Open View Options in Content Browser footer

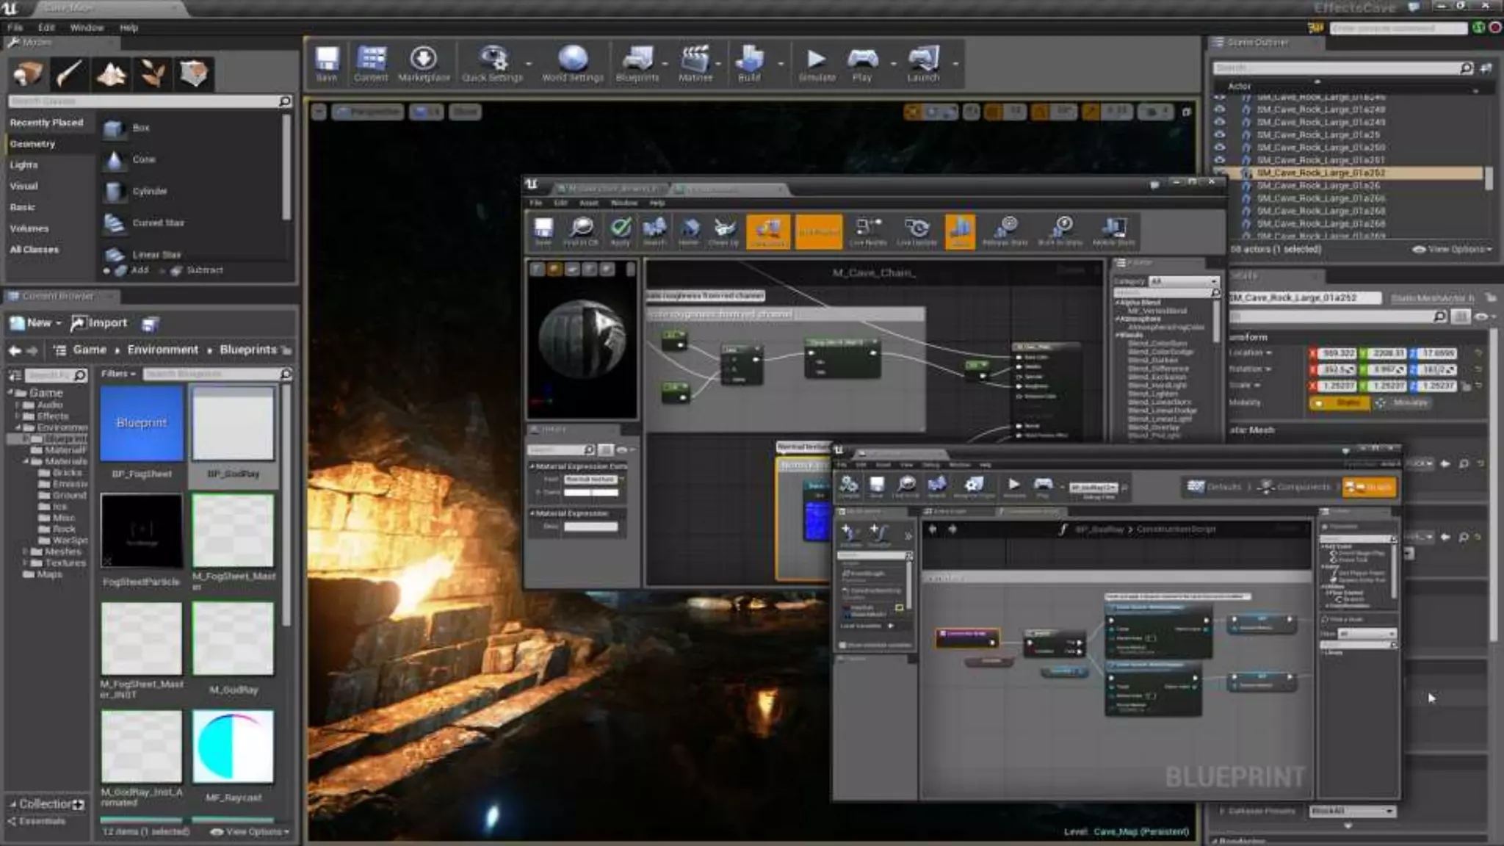(x=250, y=831)
